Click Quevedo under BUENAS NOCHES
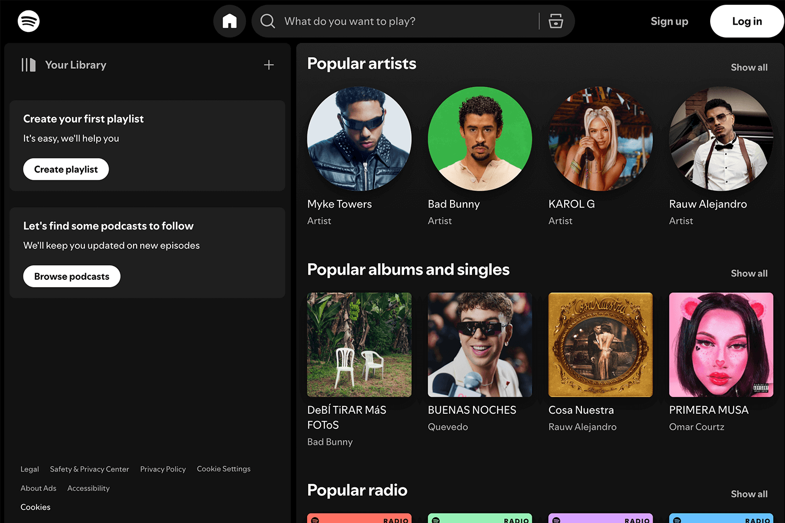 tap(448, 427)
